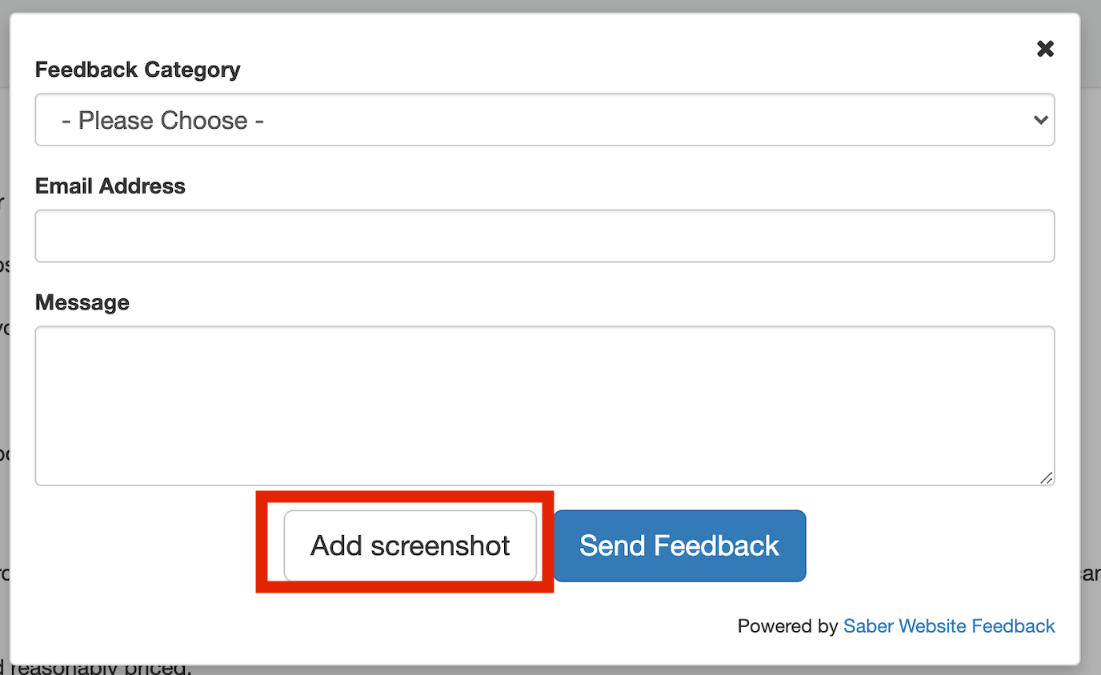Click the blue Send Feedback action
Viewport: 1101px width, 675px height.
679,545
